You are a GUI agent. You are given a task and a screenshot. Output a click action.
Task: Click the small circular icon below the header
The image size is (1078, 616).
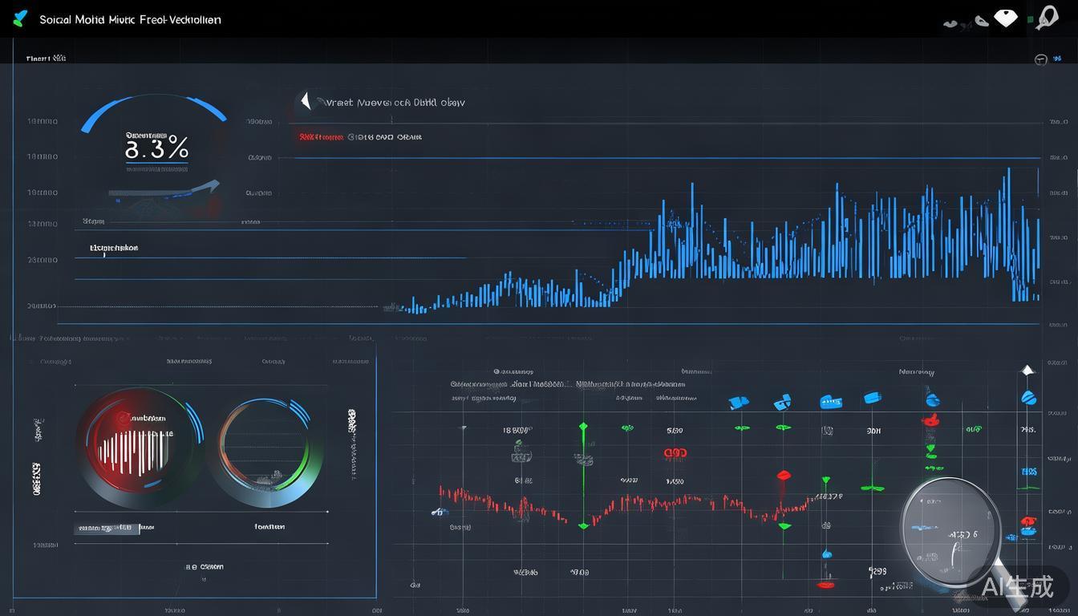(1040, 60)
